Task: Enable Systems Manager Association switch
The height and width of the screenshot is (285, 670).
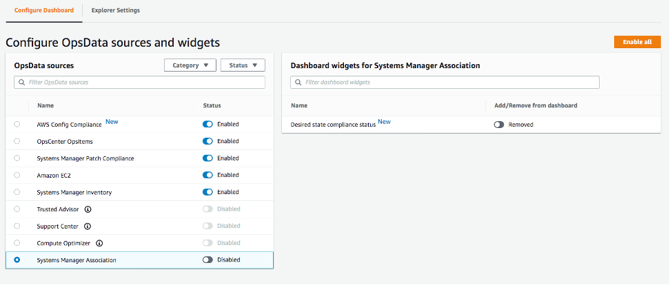Action: [x=207, y=260]
